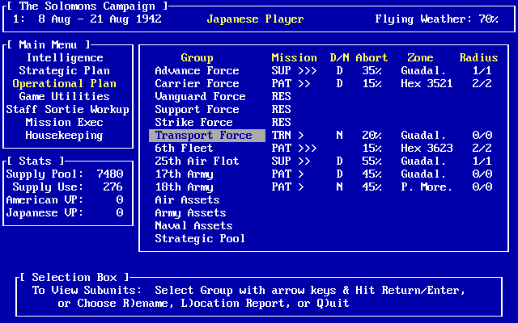Click L)ocation Report option
Screen dimensions: 518x323
[236, 304]
